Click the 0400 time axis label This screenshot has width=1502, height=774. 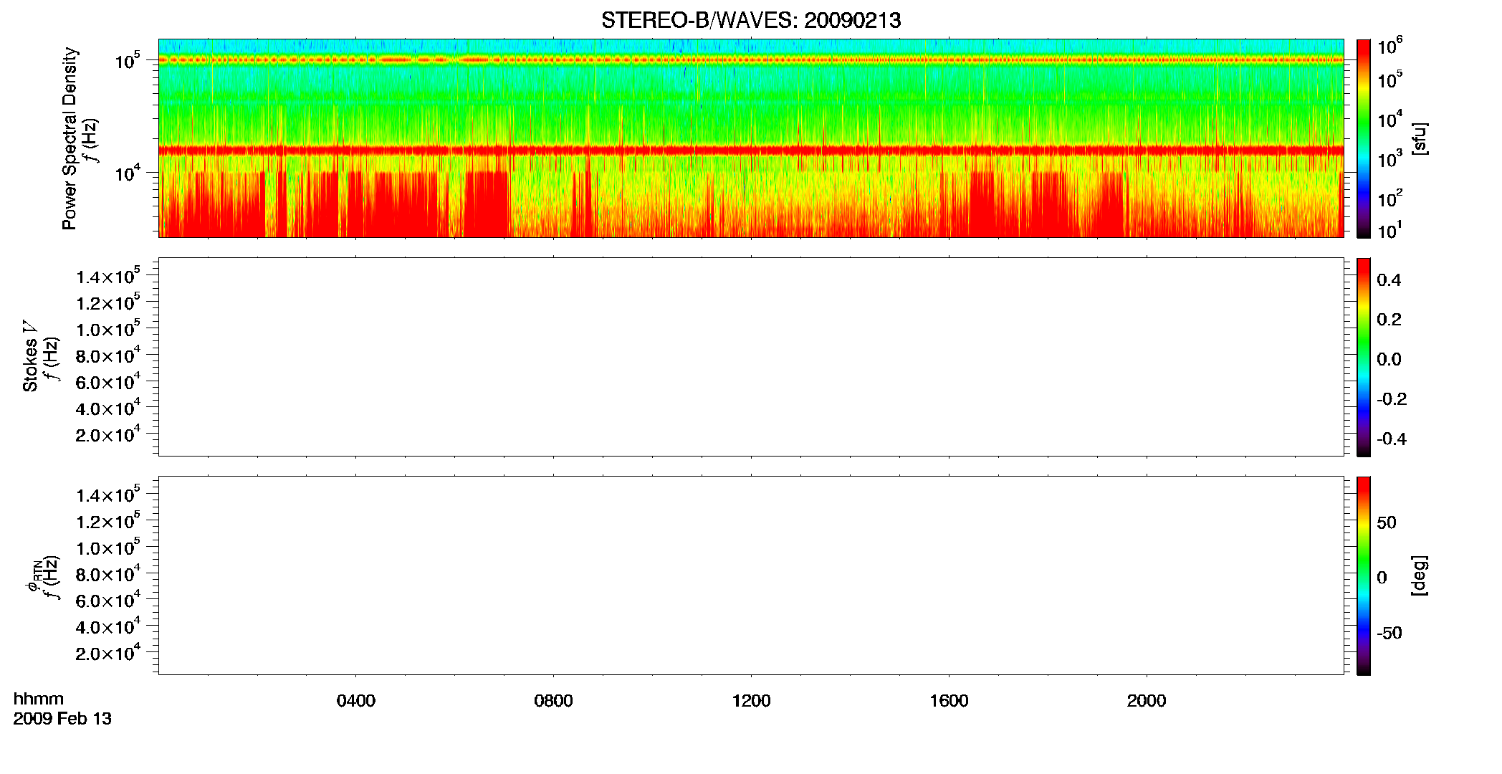(x=356, y=701)
